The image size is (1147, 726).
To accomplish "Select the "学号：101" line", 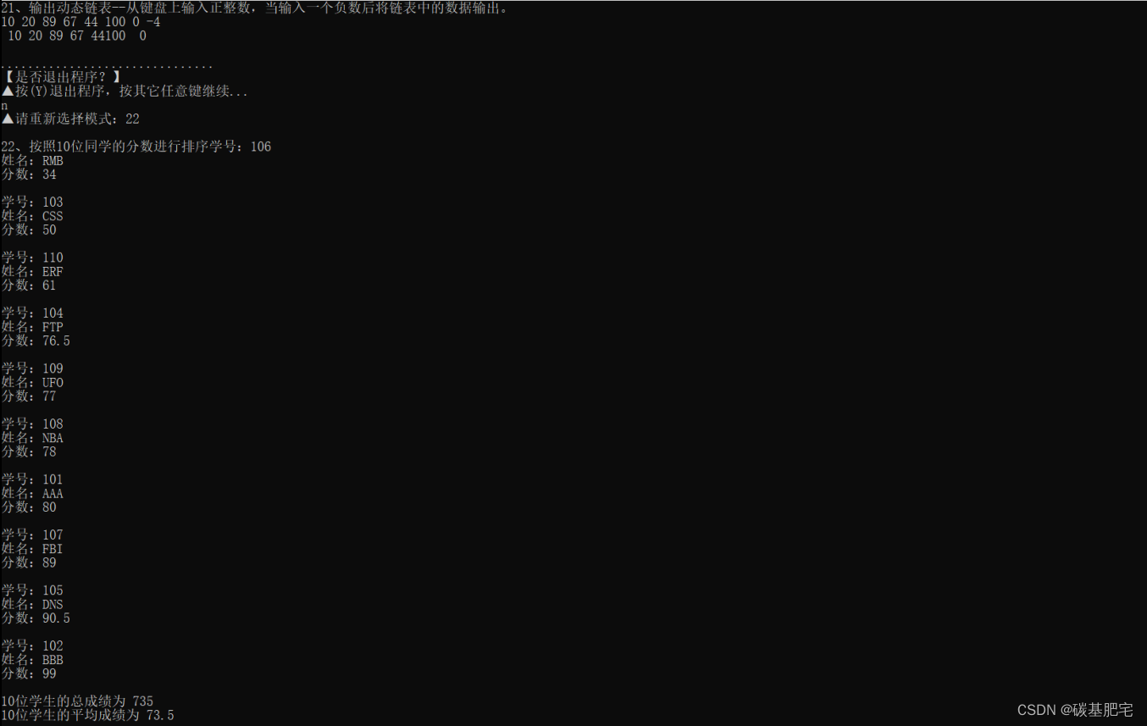I will 32,479.
